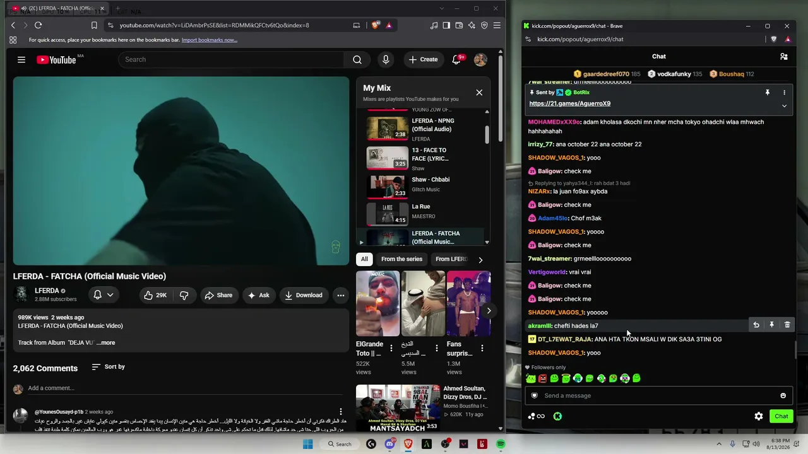Toggle the Brave sidebar panel
The height and width of the screenshot is (454, 808).
pyautogui.click(x=446, y=25)
